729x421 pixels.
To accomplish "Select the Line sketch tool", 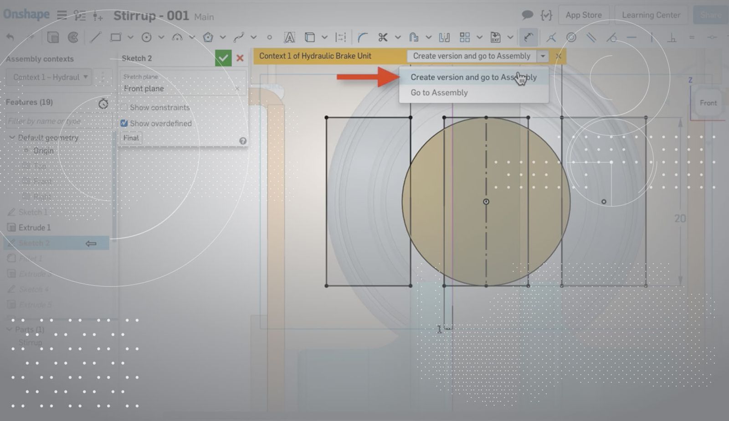I will click(95, 37).
